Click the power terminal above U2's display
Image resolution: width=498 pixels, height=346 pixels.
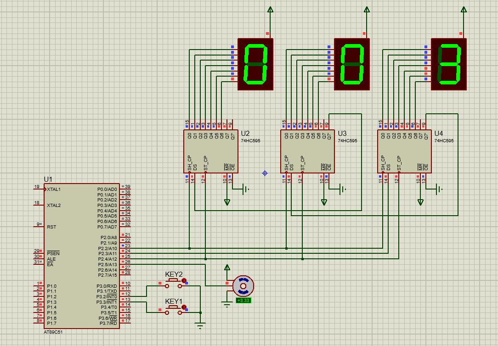click(x=270, y=10)
